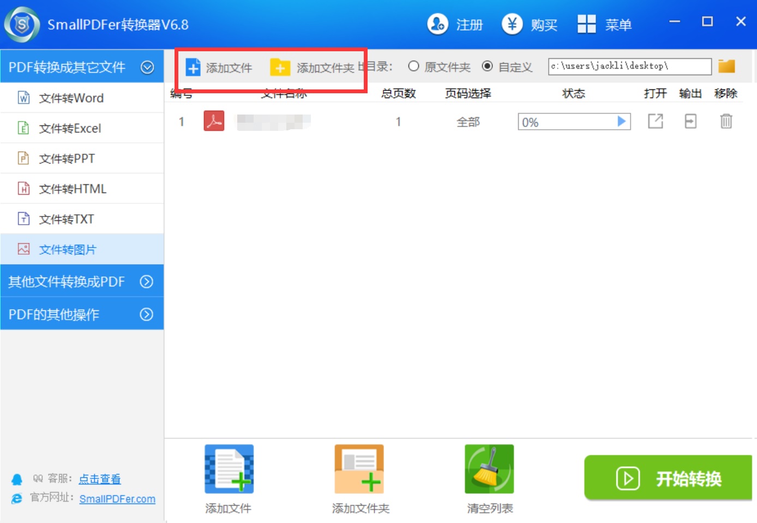757x523 pixels.
Task: Expand the PDF的其他操作 section
Action: coord(146,314)
